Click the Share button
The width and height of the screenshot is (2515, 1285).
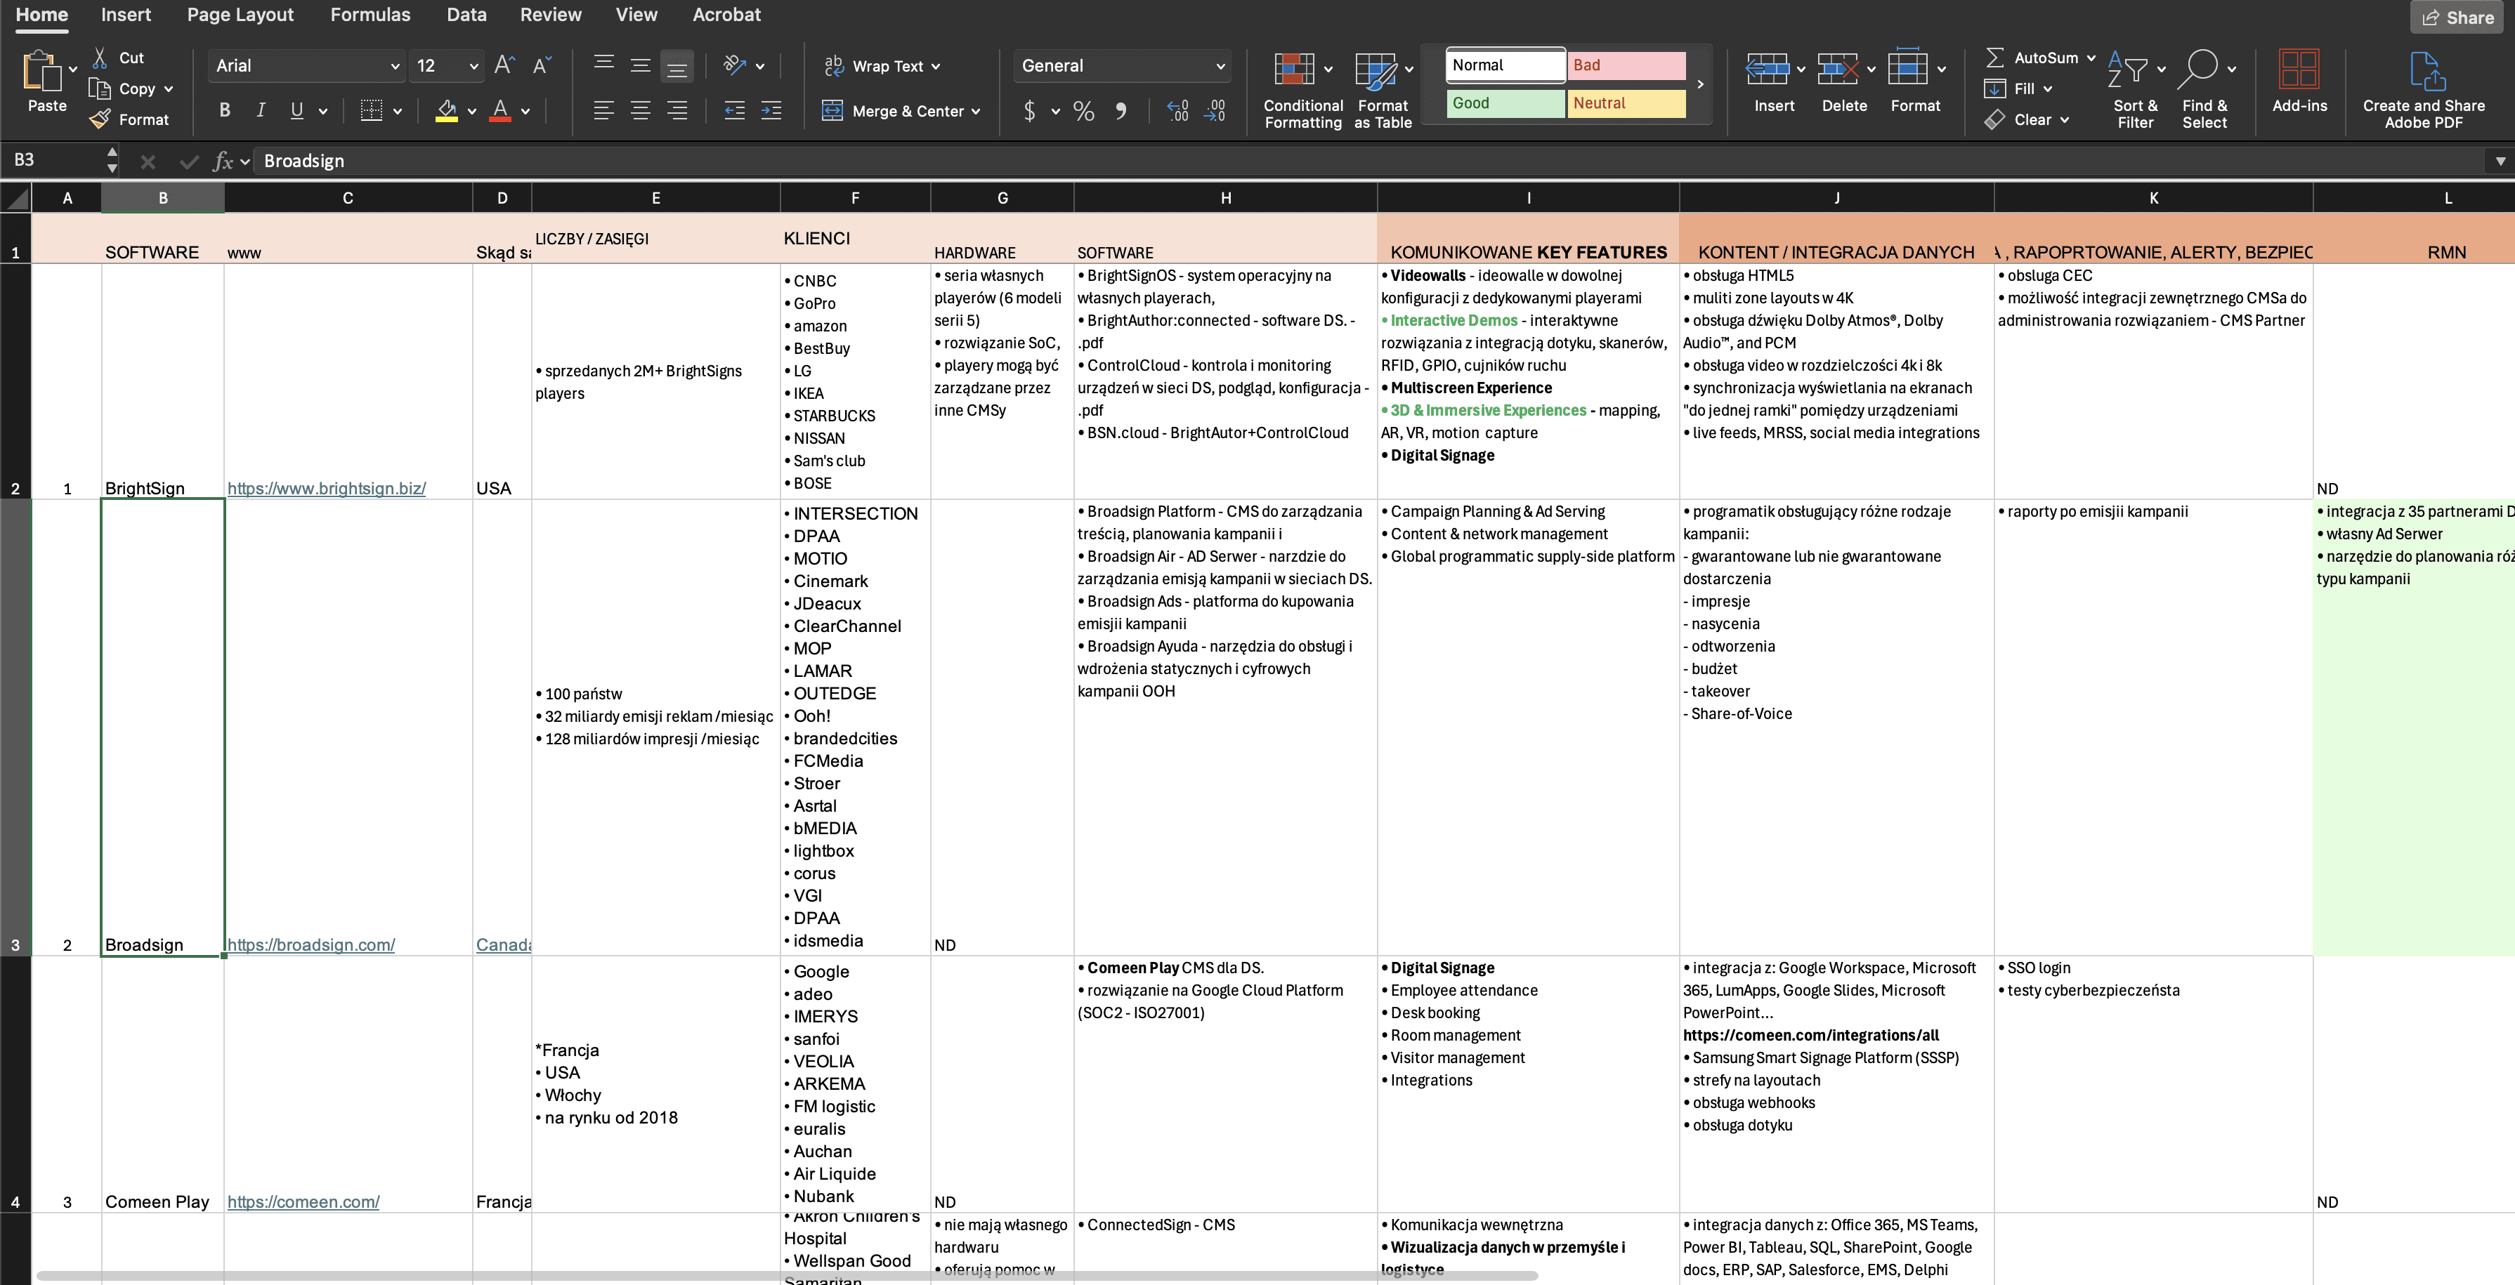(x=2457, y=18)
